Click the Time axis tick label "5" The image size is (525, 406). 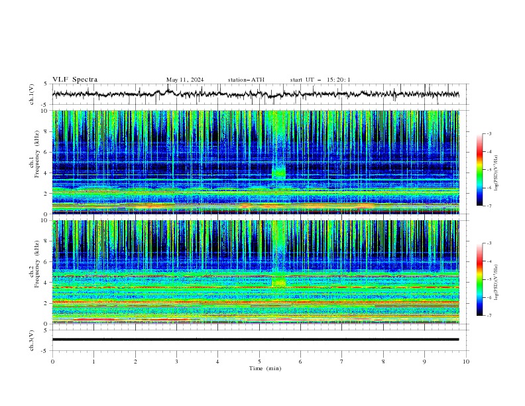click(x=259, y=362)
